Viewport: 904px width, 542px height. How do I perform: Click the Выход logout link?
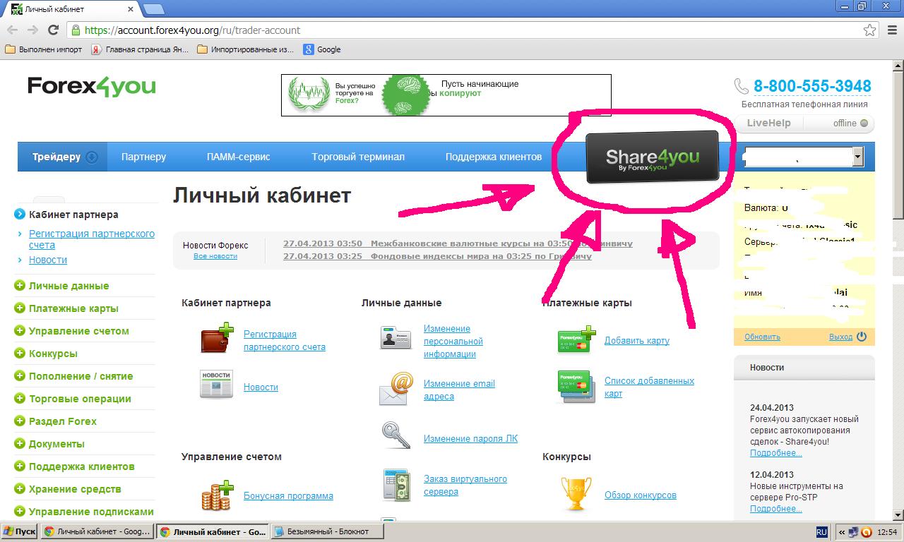(x=840, y=337)
